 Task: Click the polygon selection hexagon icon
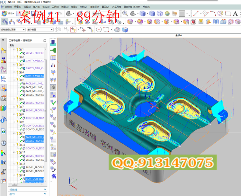pos(99,30)
